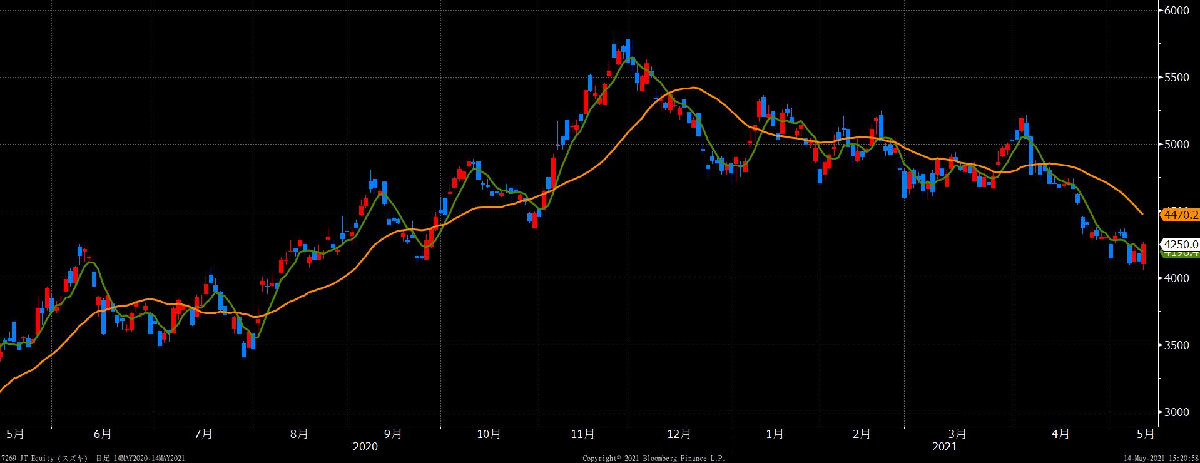Viewport: 1200px width, 463px height.
Task: Click the 3月 month label
Action: 957,434
